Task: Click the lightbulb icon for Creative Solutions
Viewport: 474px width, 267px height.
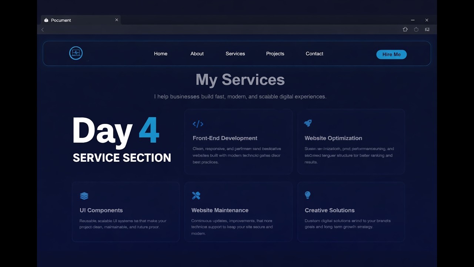Action: (x=307, y=195)
